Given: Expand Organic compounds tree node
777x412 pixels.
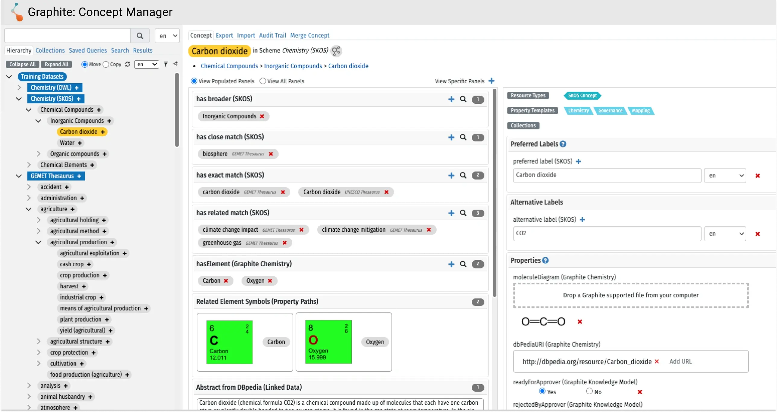Looking at the screenshot, I should 38,154.
